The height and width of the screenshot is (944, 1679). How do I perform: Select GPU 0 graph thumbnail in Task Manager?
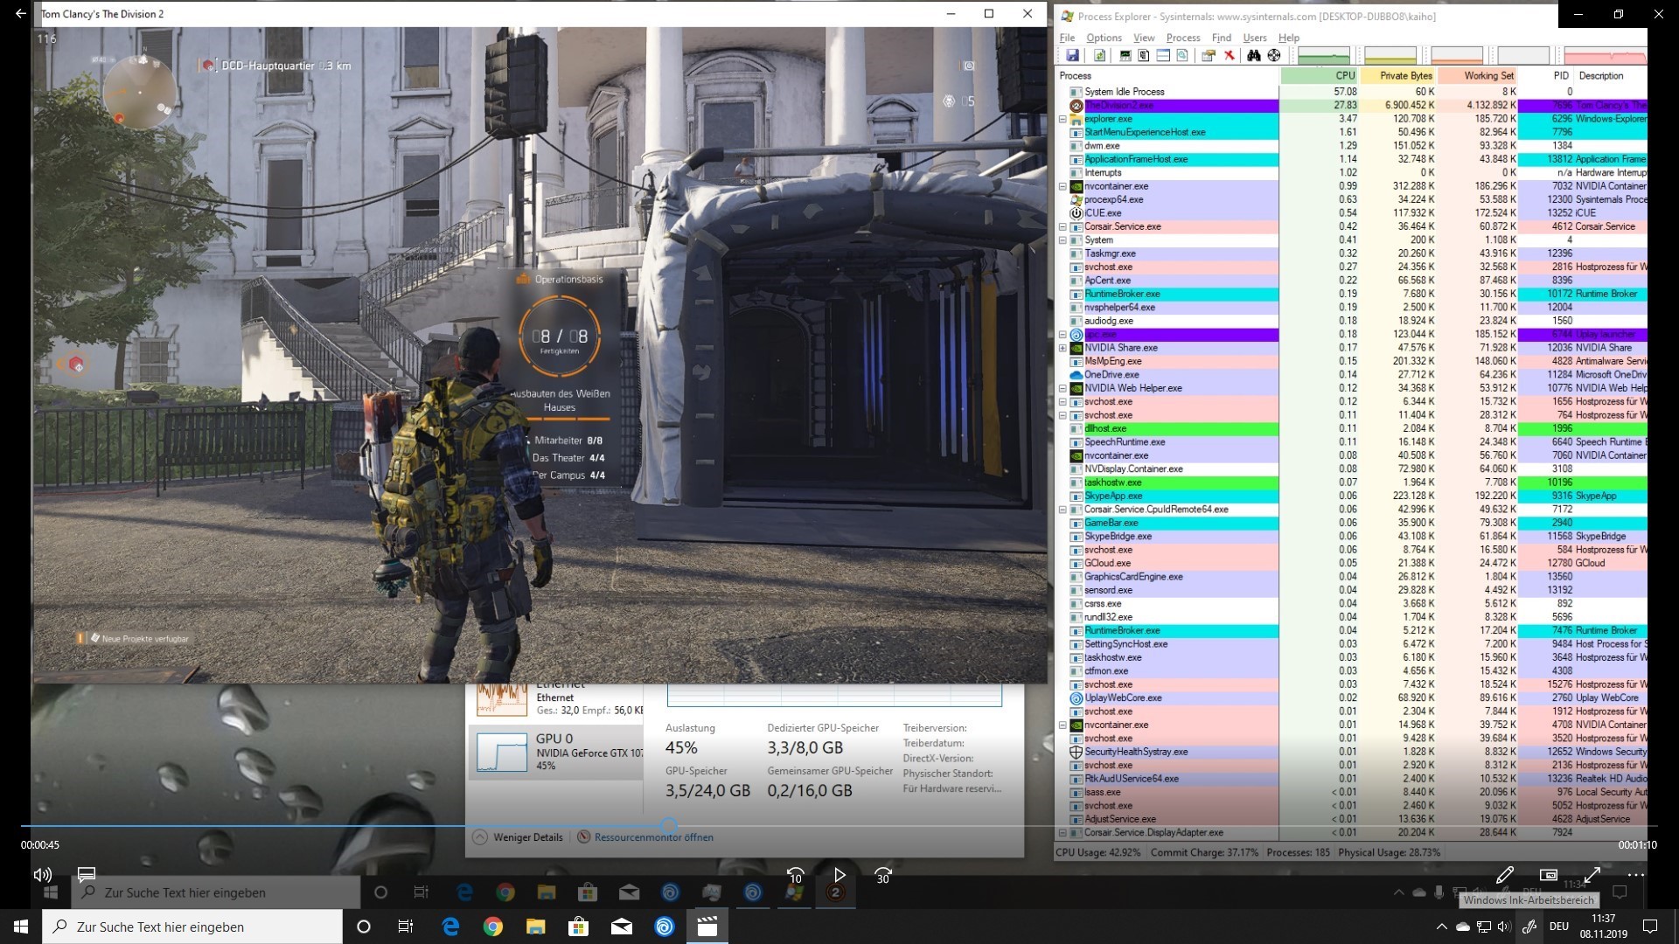point(501,752)
